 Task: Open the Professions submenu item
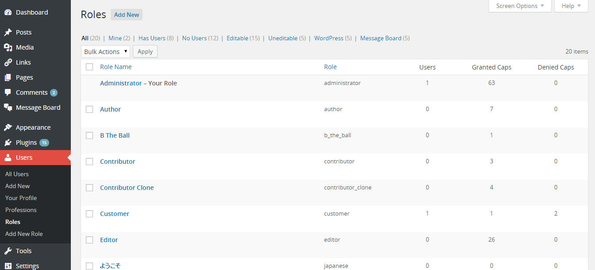(x=21, y=210)
